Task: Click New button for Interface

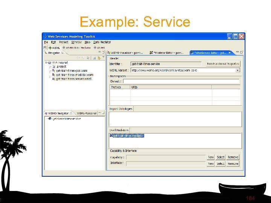Action: click(211, 164)
